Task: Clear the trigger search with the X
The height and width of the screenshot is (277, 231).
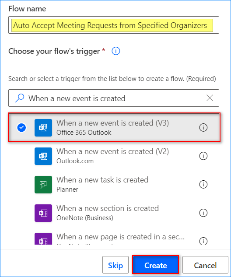Action: click(210, 98)
